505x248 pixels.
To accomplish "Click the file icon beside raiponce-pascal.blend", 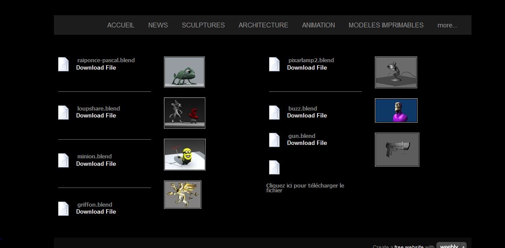I will (64, 64).
